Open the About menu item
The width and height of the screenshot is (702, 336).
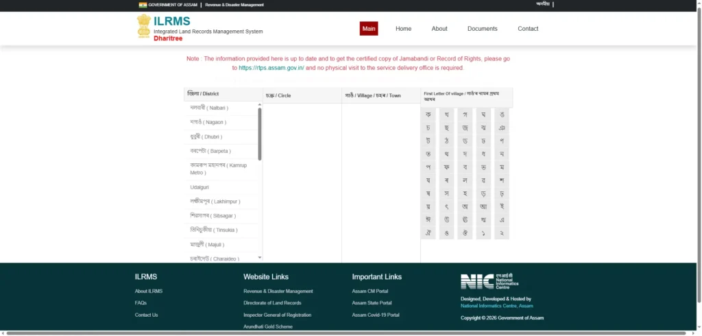tap(439, 29)
